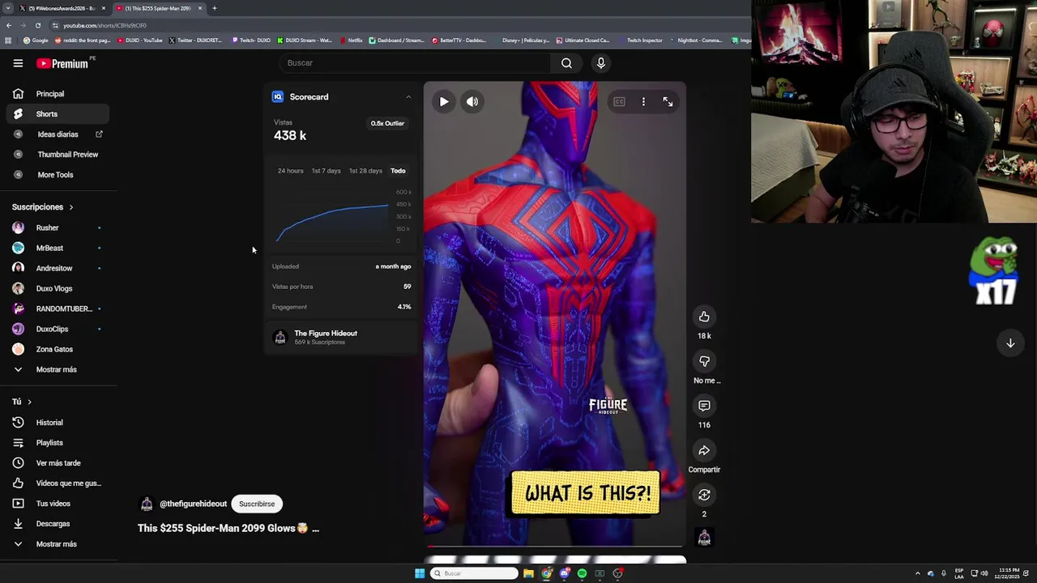Screen dimensions: 1037x583
Task: Mute the short's volume
Action: coord(472,102)
